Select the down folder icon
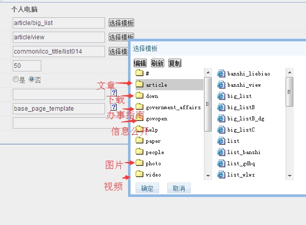The height and width of the screenshot is (225, 306). [140, 96]
